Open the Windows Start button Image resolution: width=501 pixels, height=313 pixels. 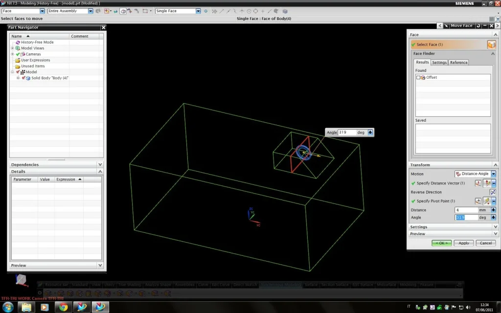click(x=8, y=307)
